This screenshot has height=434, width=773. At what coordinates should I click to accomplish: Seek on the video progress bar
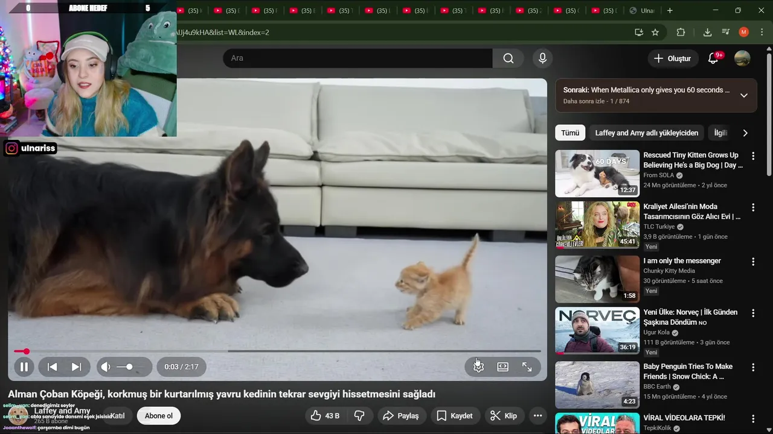tap(278, 351)
